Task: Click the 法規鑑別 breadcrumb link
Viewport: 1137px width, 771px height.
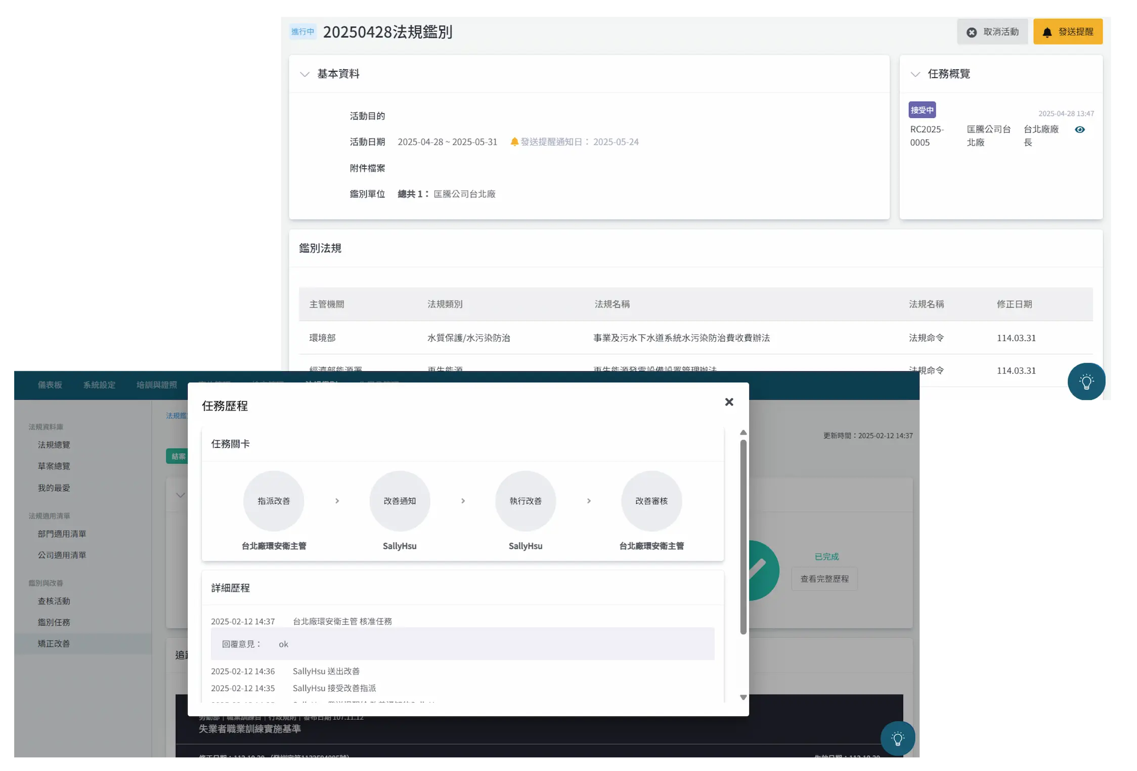Action: coord(177,416)
